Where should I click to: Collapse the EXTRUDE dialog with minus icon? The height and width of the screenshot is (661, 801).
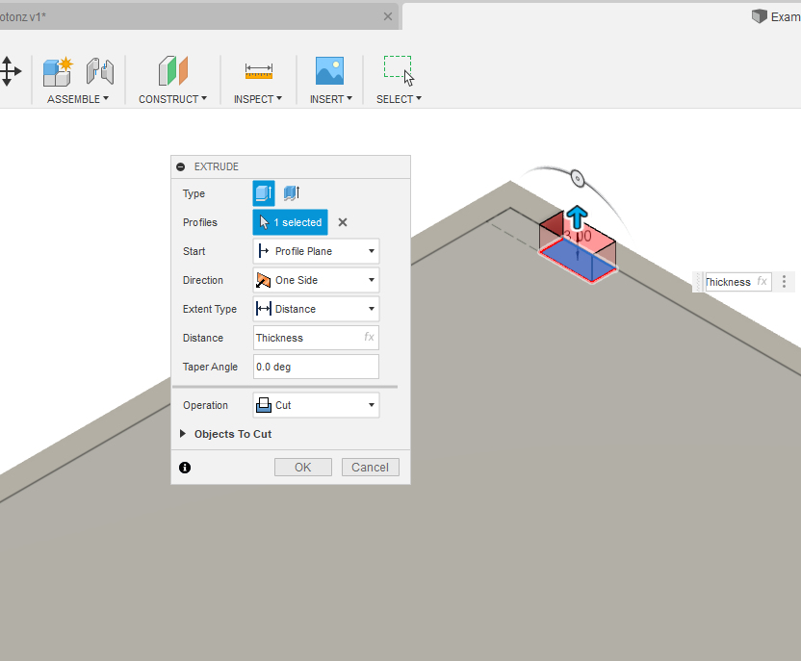(180, 166)
